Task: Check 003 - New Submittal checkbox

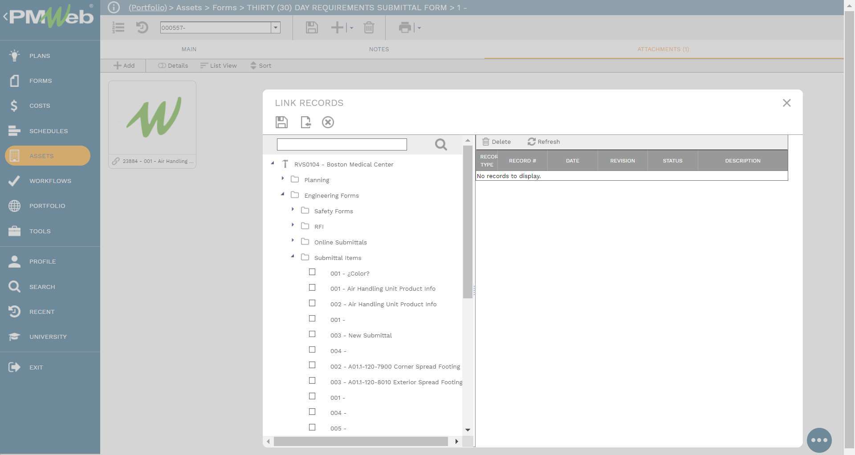Action: pos(312,334)
